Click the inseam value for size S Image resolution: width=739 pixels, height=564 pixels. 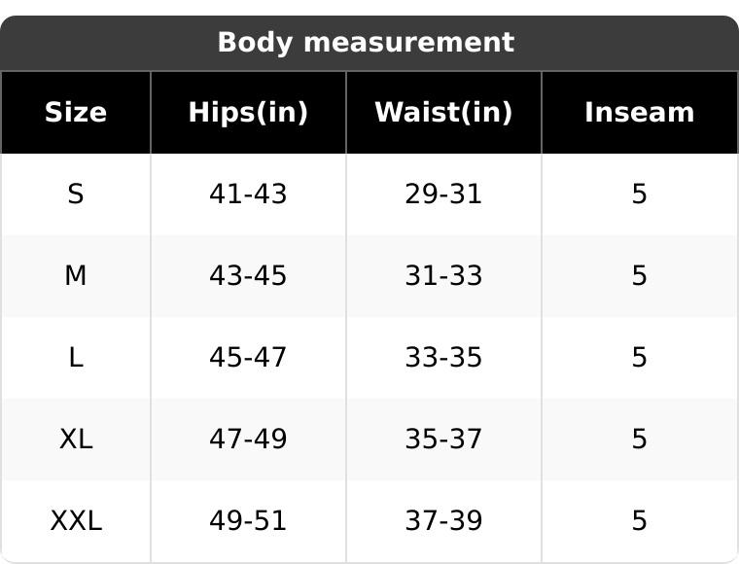pos(639,194)
